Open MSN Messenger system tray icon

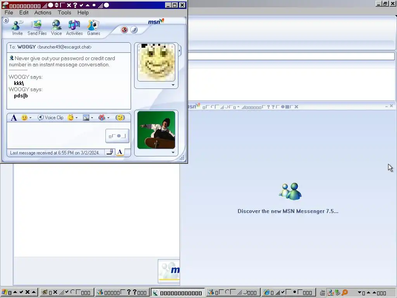[330, 293]
